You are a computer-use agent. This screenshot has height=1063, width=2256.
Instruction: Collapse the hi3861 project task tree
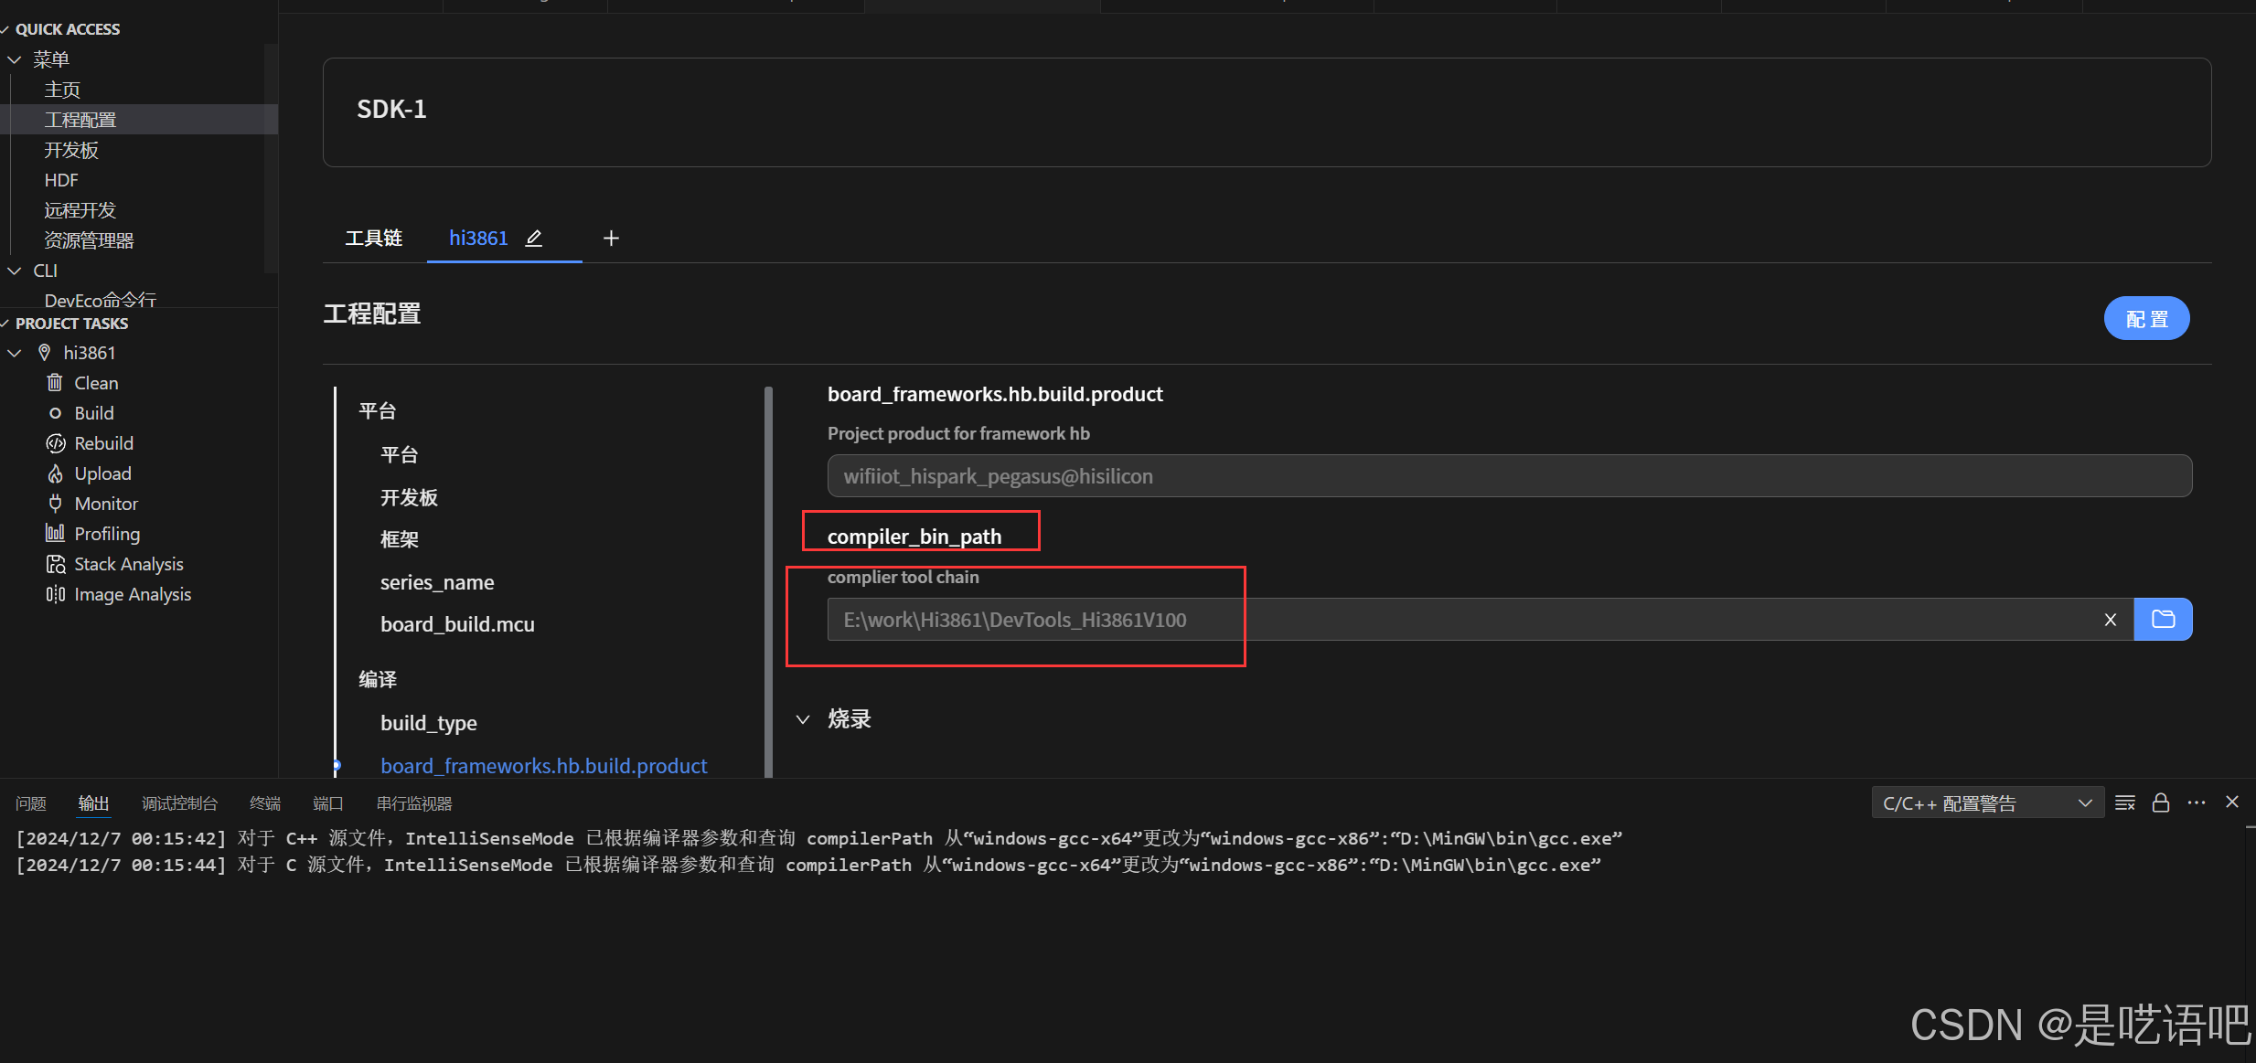tap(15, 353)
